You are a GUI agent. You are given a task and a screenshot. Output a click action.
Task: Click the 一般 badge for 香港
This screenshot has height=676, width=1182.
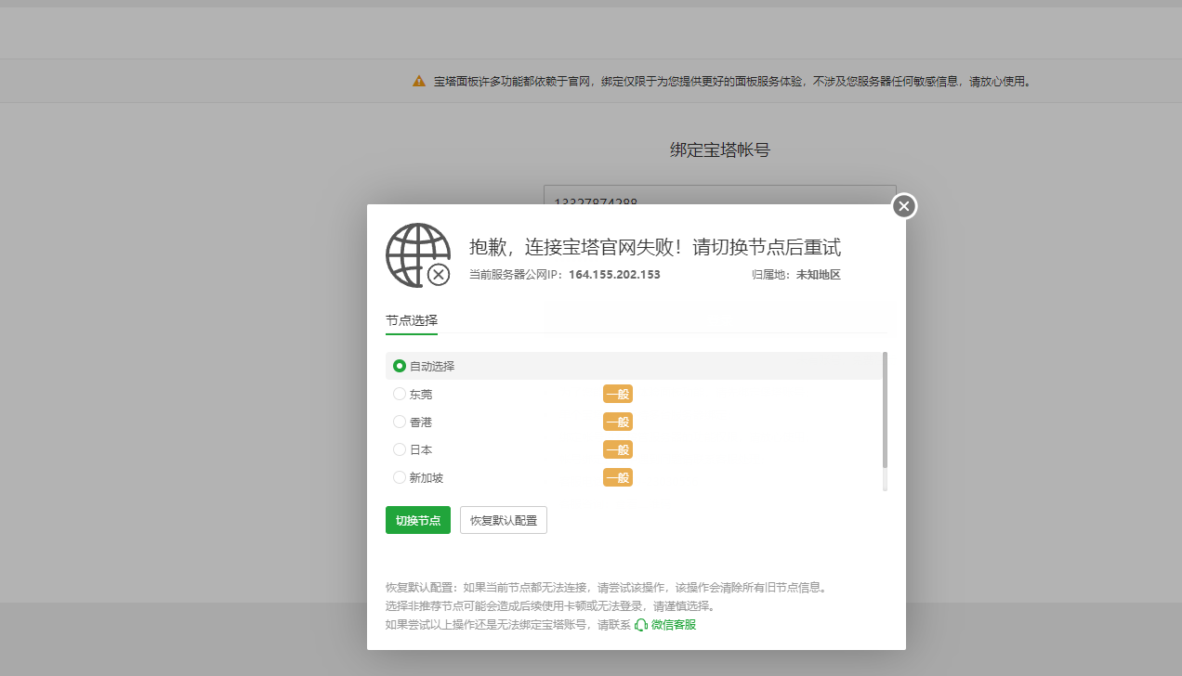[x=618, y=422]
